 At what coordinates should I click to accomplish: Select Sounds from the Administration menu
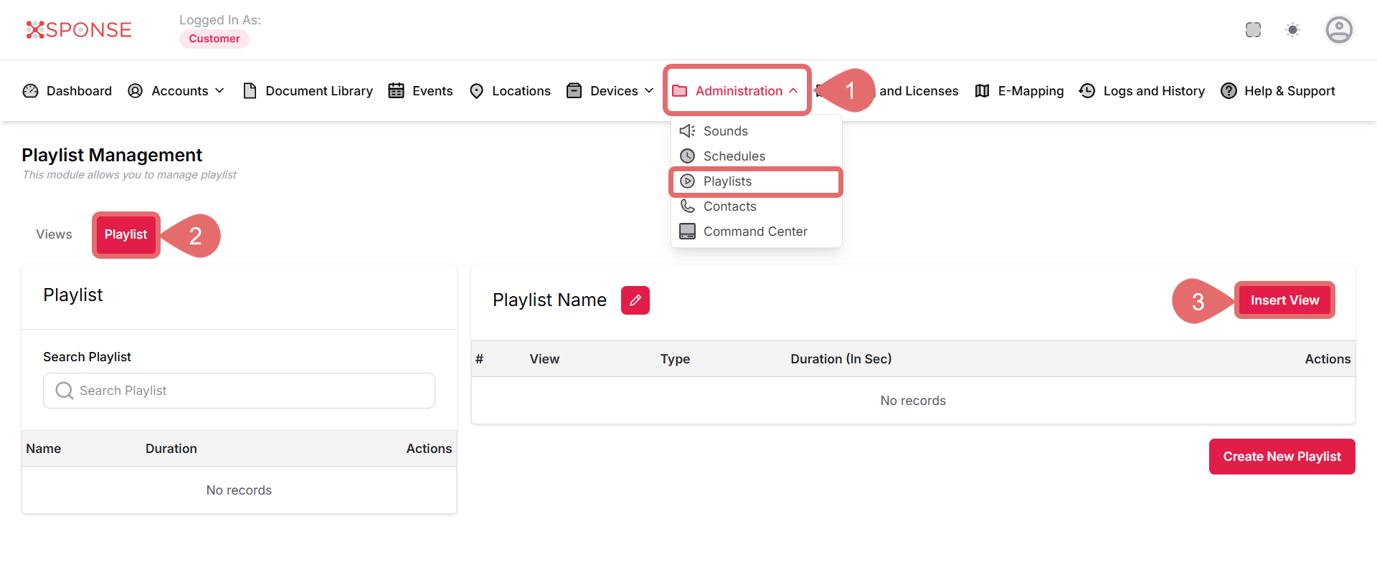click(x=725, y=131)
